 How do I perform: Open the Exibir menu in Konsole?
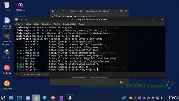(x=37, y=24)
